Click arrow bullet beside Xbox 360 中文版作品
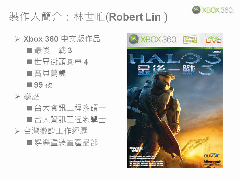The width and height of the screenshot is (240, 180). [17, 39]
